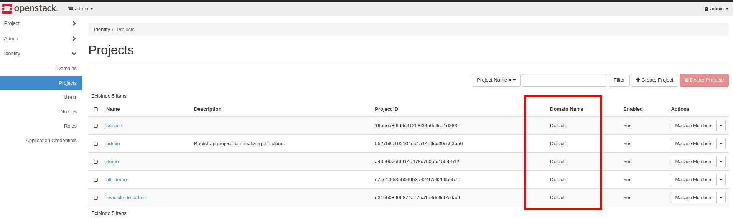This screenshot has height=218, width=733.
Task: Open the admin user account menu
Action: click(x=716, y=8)
